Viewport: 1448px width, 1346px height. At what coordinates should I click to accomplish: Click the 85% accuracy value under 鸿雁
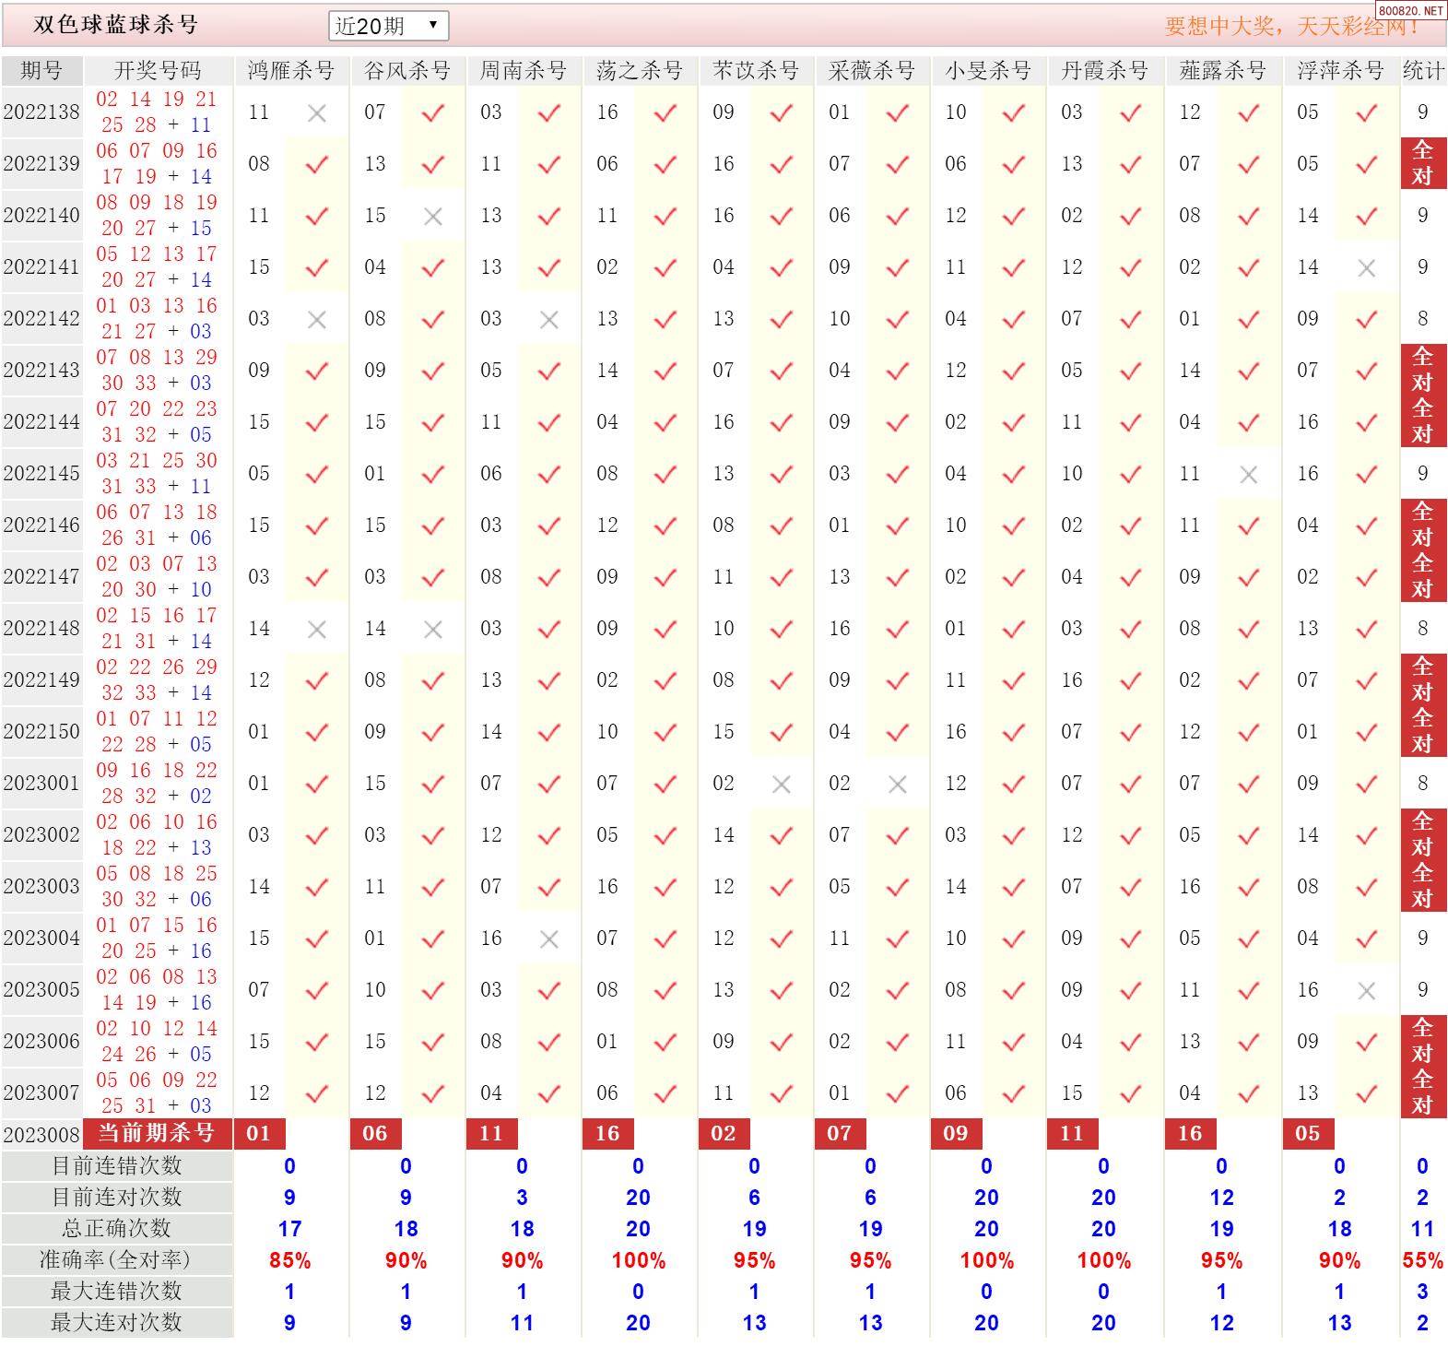(290, 1260)
